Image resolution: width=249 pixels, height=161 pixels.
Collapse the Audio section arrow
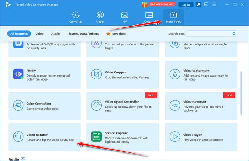click(x=23, y=159)
